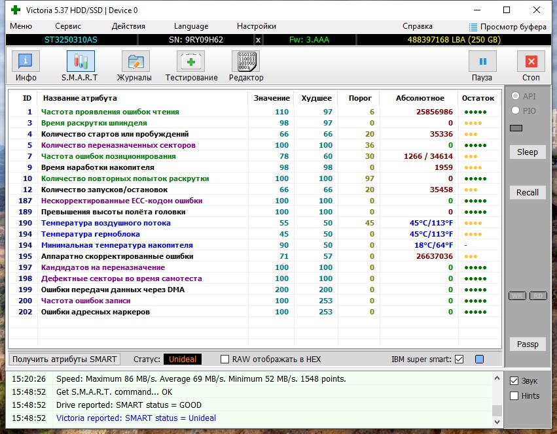Switch to Тестирование testing icon

pos(190,61)
